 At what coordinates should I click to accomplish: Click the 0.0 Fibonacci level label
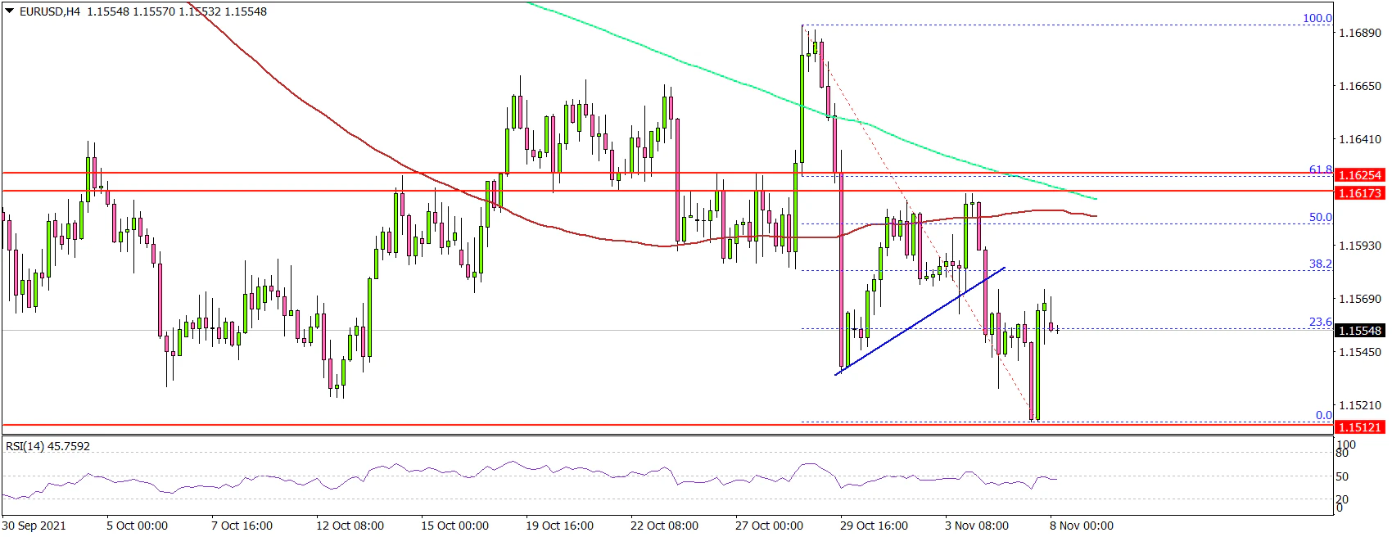(1323, 415)
